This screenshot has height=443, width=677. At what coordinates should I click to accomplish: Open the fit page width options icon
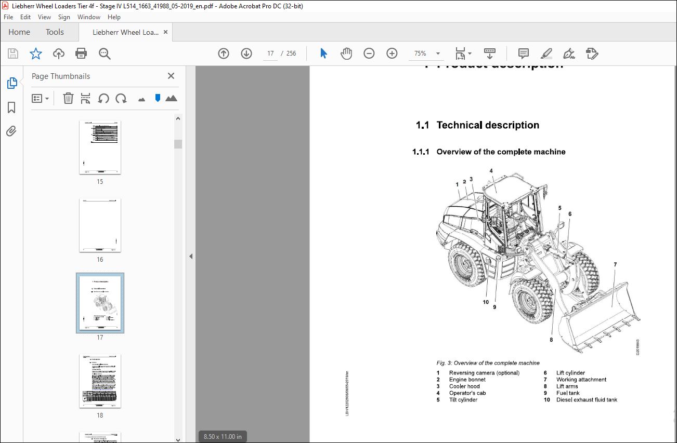pos(463,53)
